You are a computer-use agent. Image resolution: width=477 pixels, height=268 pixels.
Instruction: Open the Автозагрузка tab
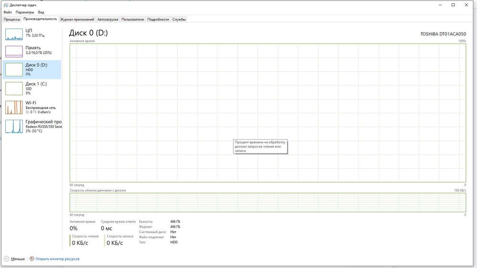(108, 20)
